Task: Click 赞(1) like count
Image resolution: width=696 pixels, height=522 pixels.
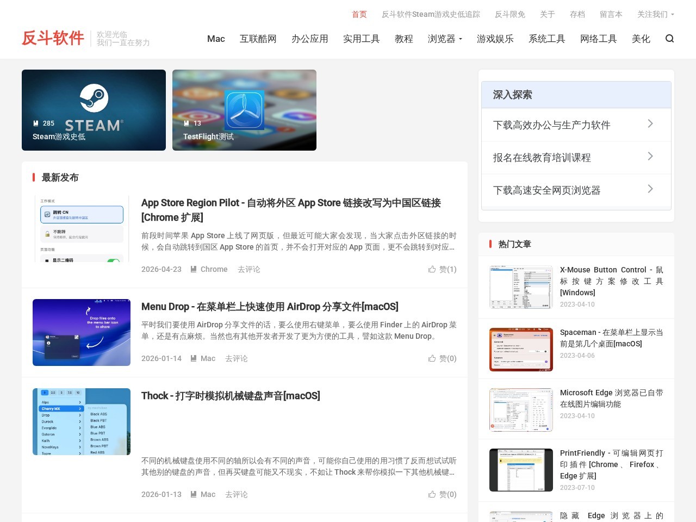Action: point(448,269)
